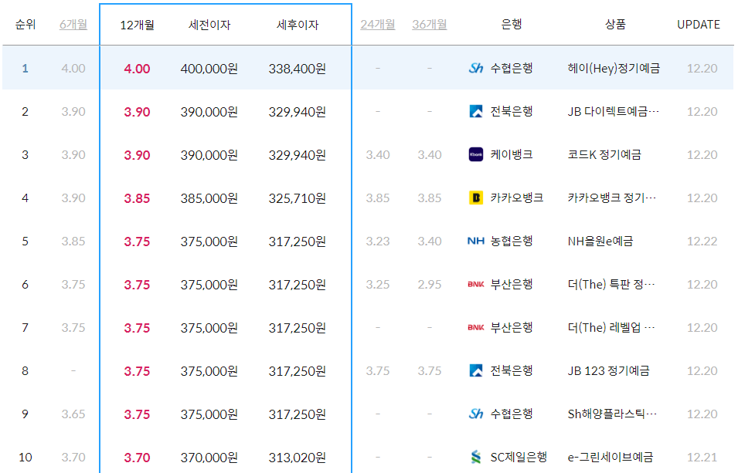Screen dimensions: 738x473
Task: Open the 헤이(Hey)정기예금 product
Action: pos(614,69)
